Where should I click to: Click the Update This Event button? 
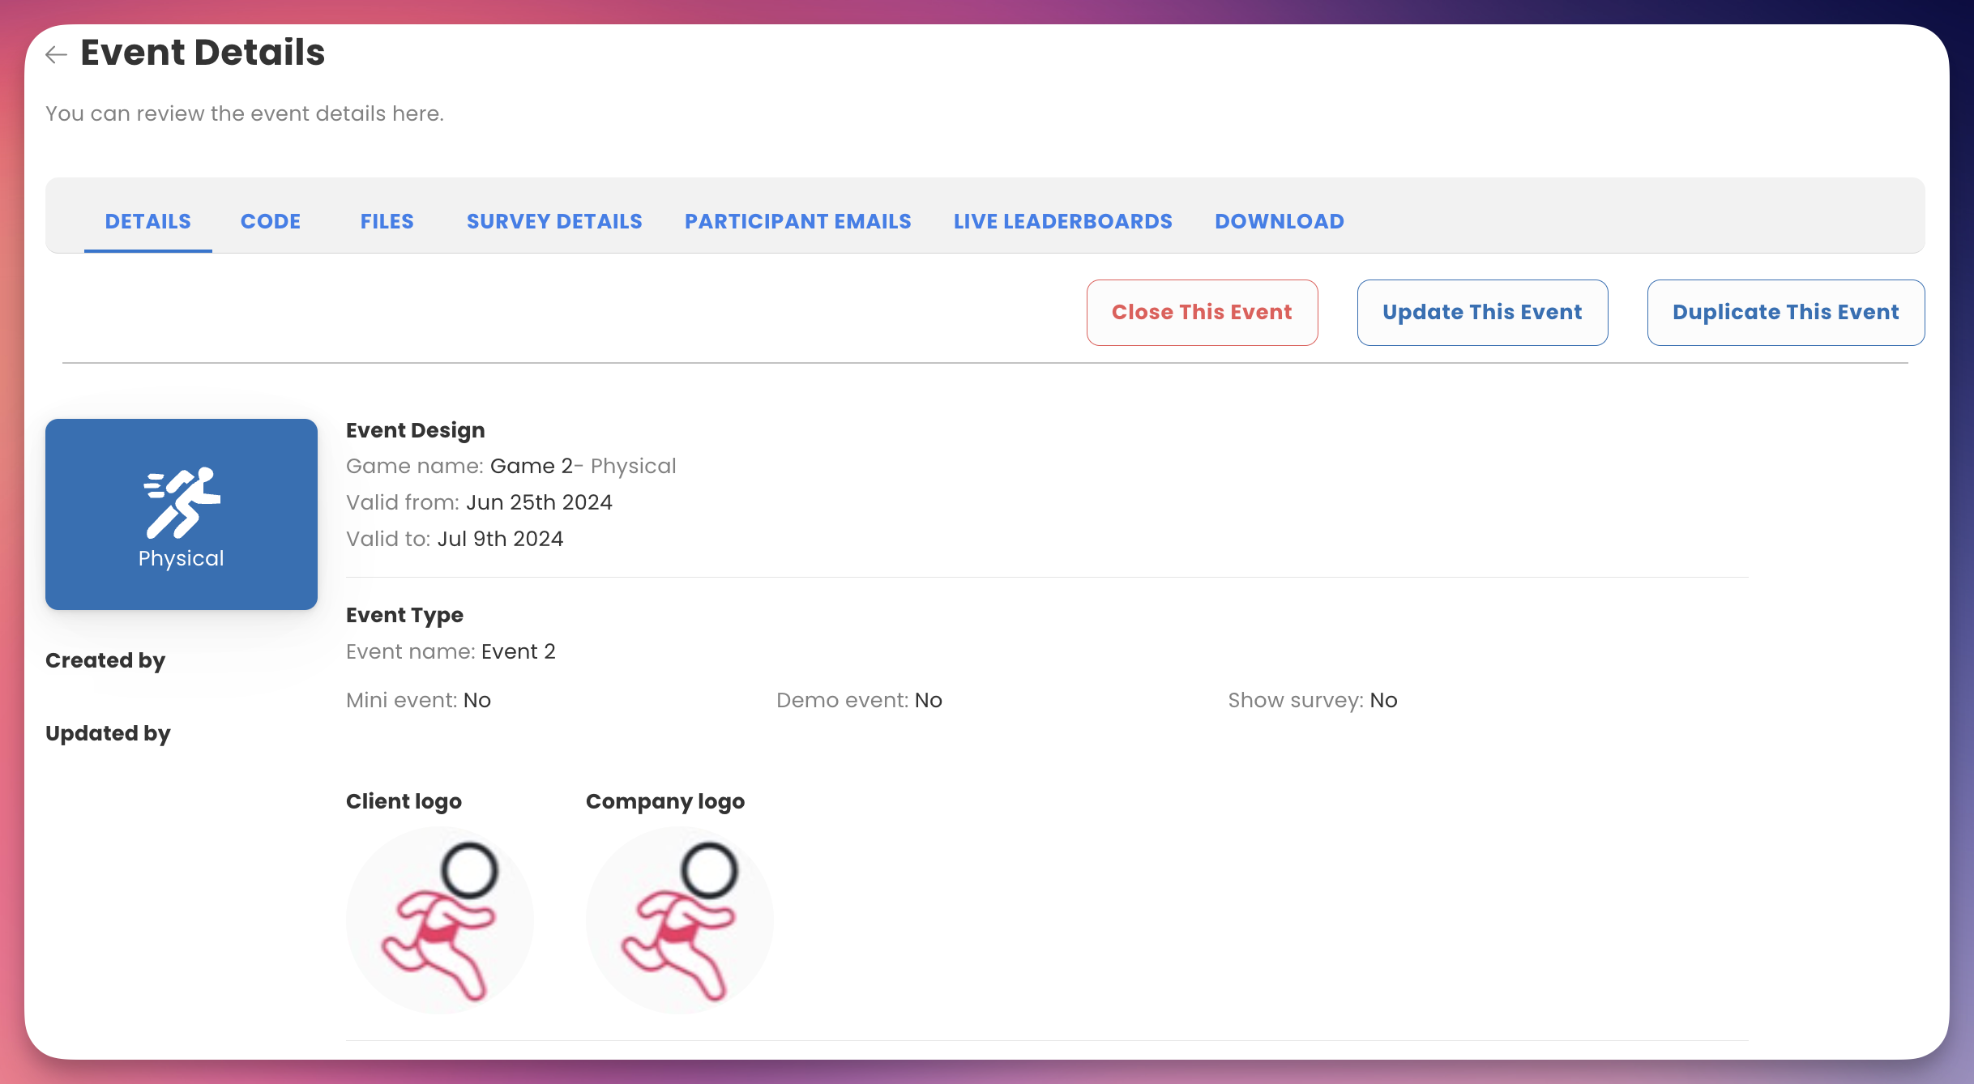pos(1481,313)
